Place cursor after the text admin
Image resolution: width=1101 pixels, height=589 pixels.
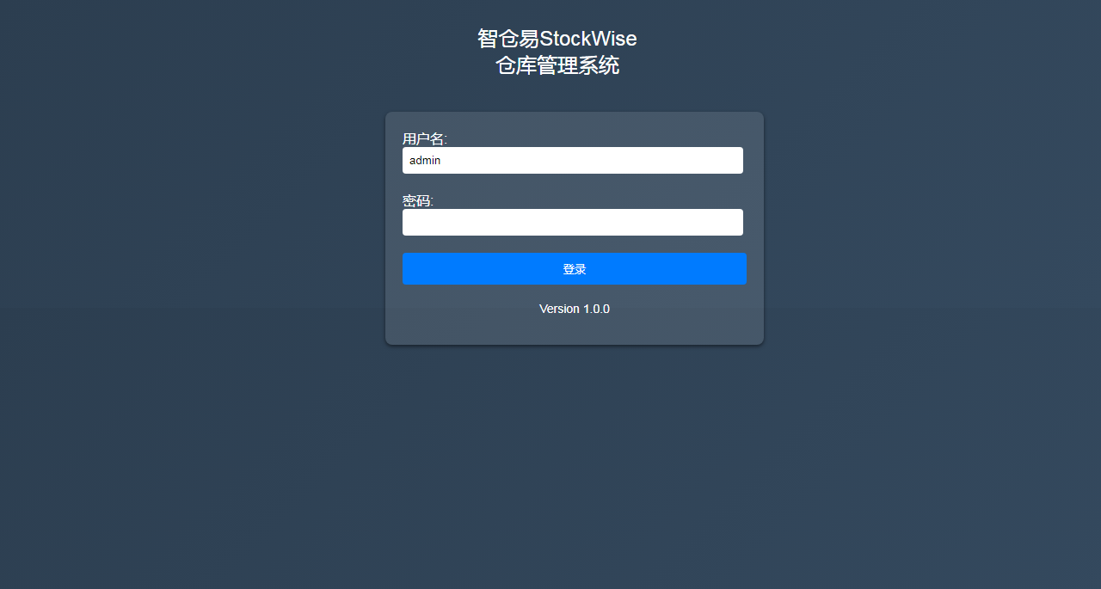[441, 160]
